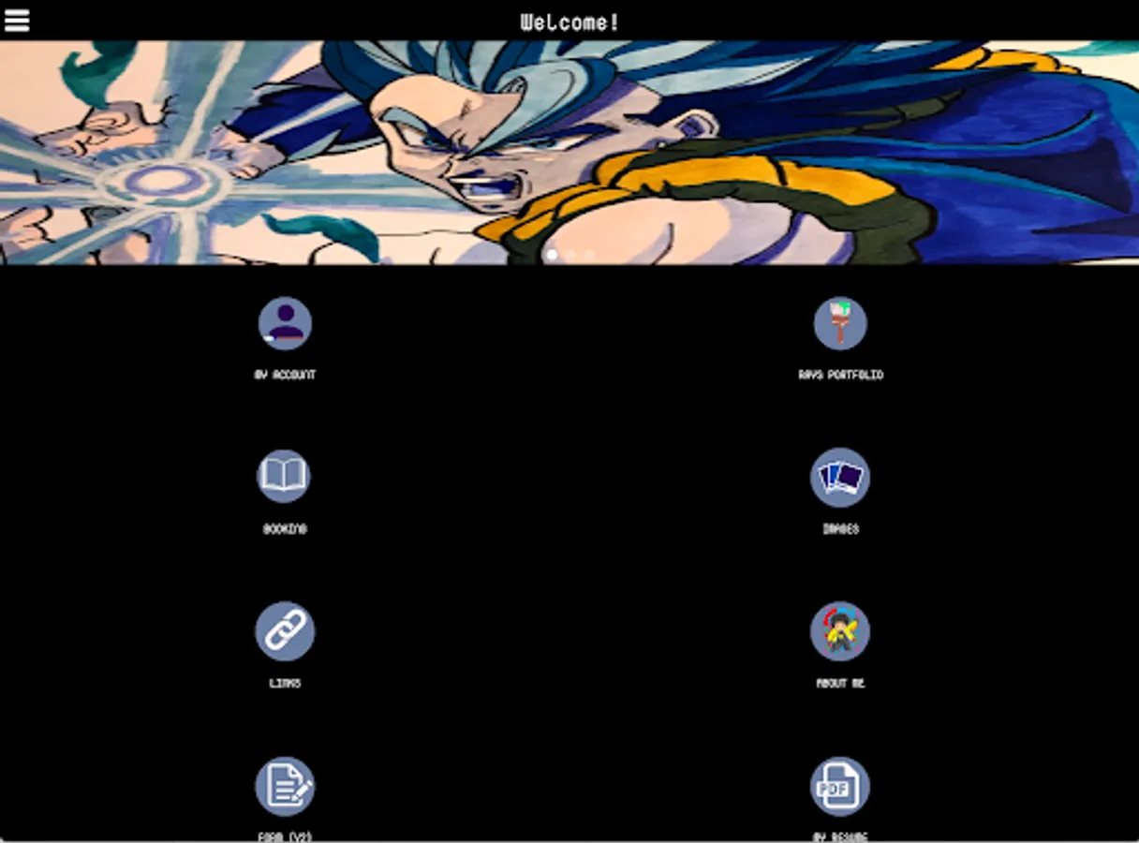Screen dimensions: 1139x843
Task: Open the About Me avatar icon
Action: click(x=840, y=631)
